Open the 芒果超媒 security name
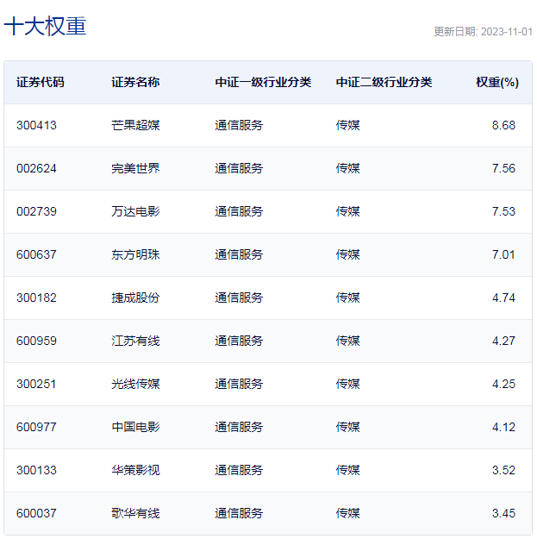 135,125
